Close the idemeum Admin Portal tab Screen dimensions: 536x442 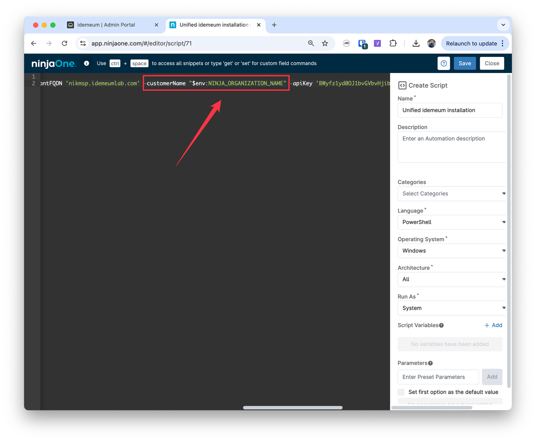click(156, 25)
